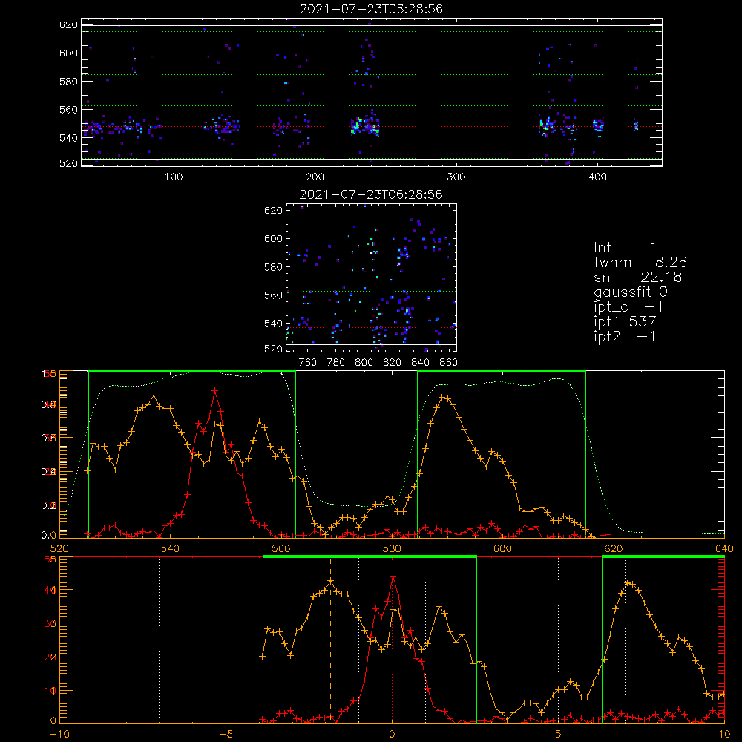Click x-axis label 780 in middle plot
The height and width of the screenshot is (742, 742).
[336, 363]
